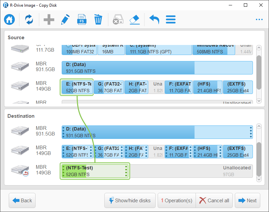Select source 1.82 unallocated space block
269x212 pixels.
[x=156, y=87]
